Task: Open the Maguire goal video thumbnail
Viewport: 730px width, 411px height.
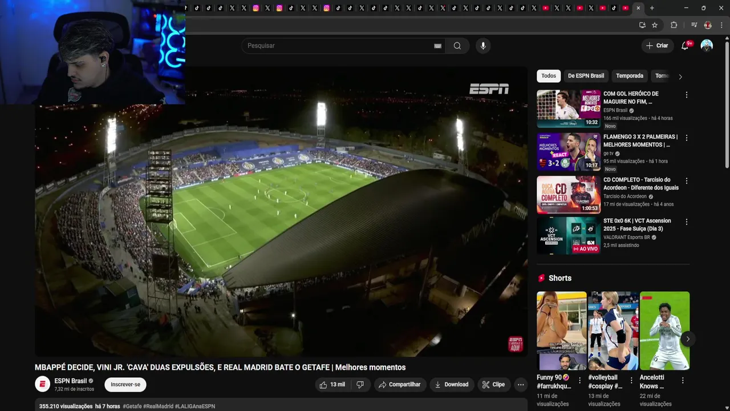Action: [569, 108]
